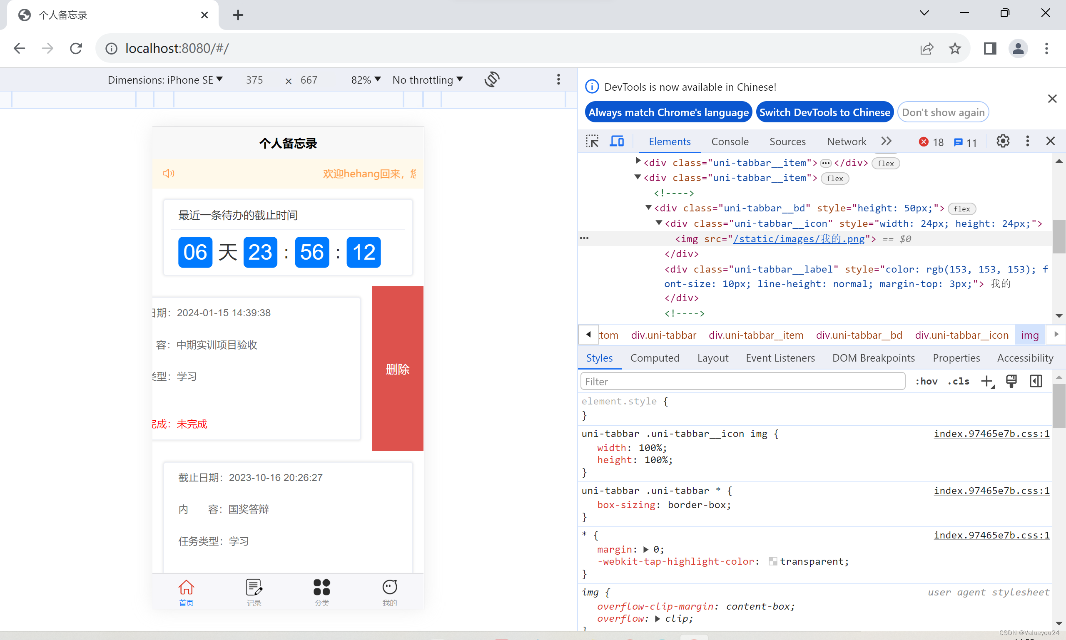Click the 分类 tab icon
Image resolution: width=1066 pixels, height=640 pixels.
pos(321,587)
